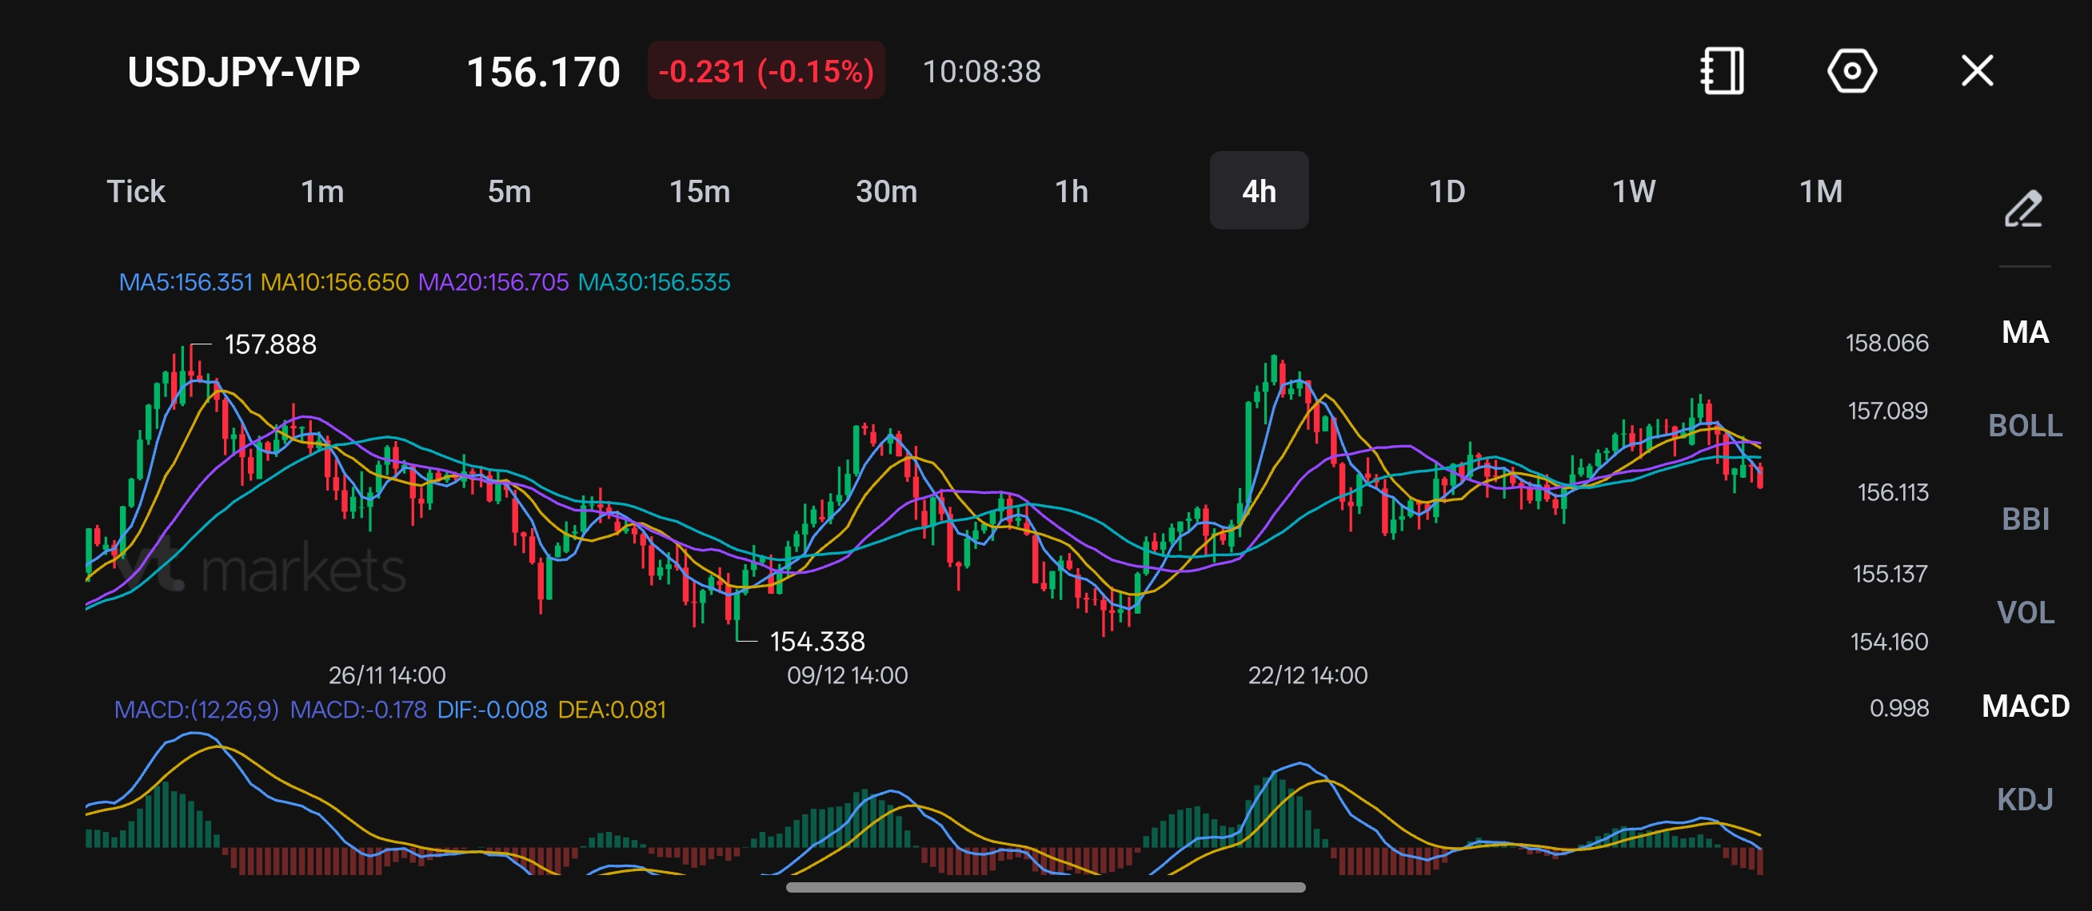Open the notebook journal icon
Screen dimensions: 2092x911
tap(1722, 71)
